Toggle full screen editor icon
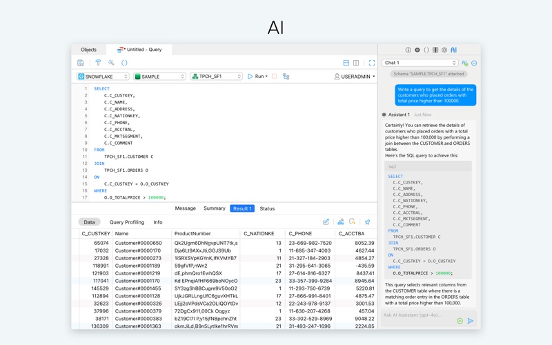Image resolution: width=552 pixels, height=345 pixels. (x=372, y=63)
